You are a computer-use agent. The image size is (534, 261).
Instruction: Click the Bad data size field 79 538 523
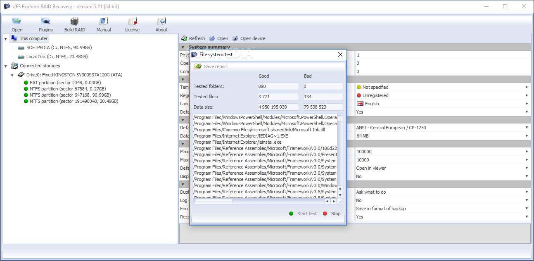click(323, 107)
